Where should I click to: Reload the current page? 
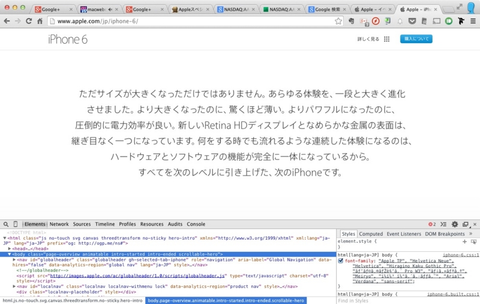pos(29,21)
